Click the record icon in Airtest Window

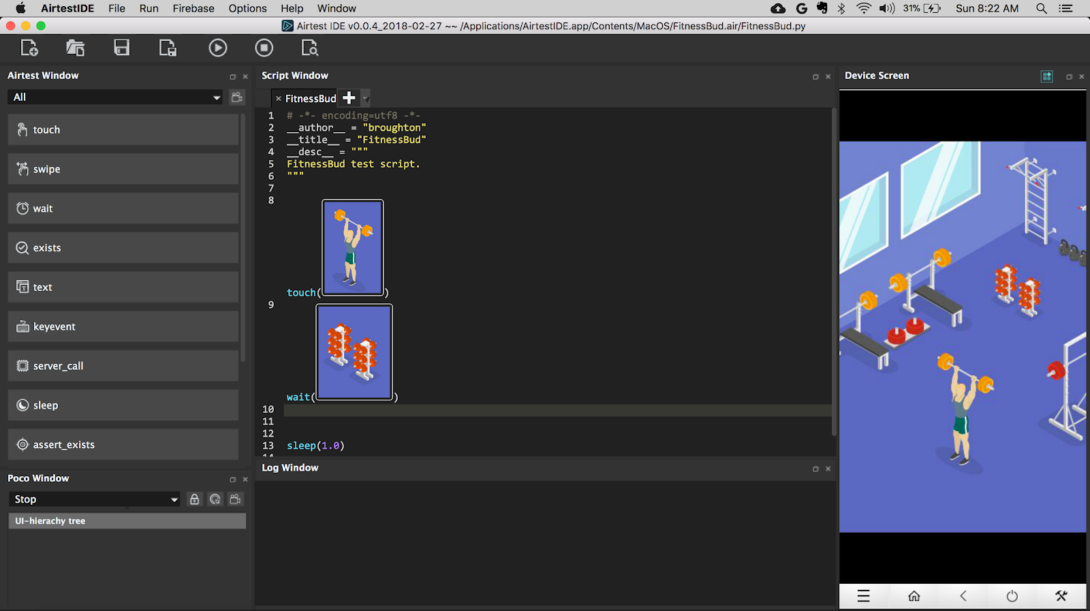pos(237,97)
